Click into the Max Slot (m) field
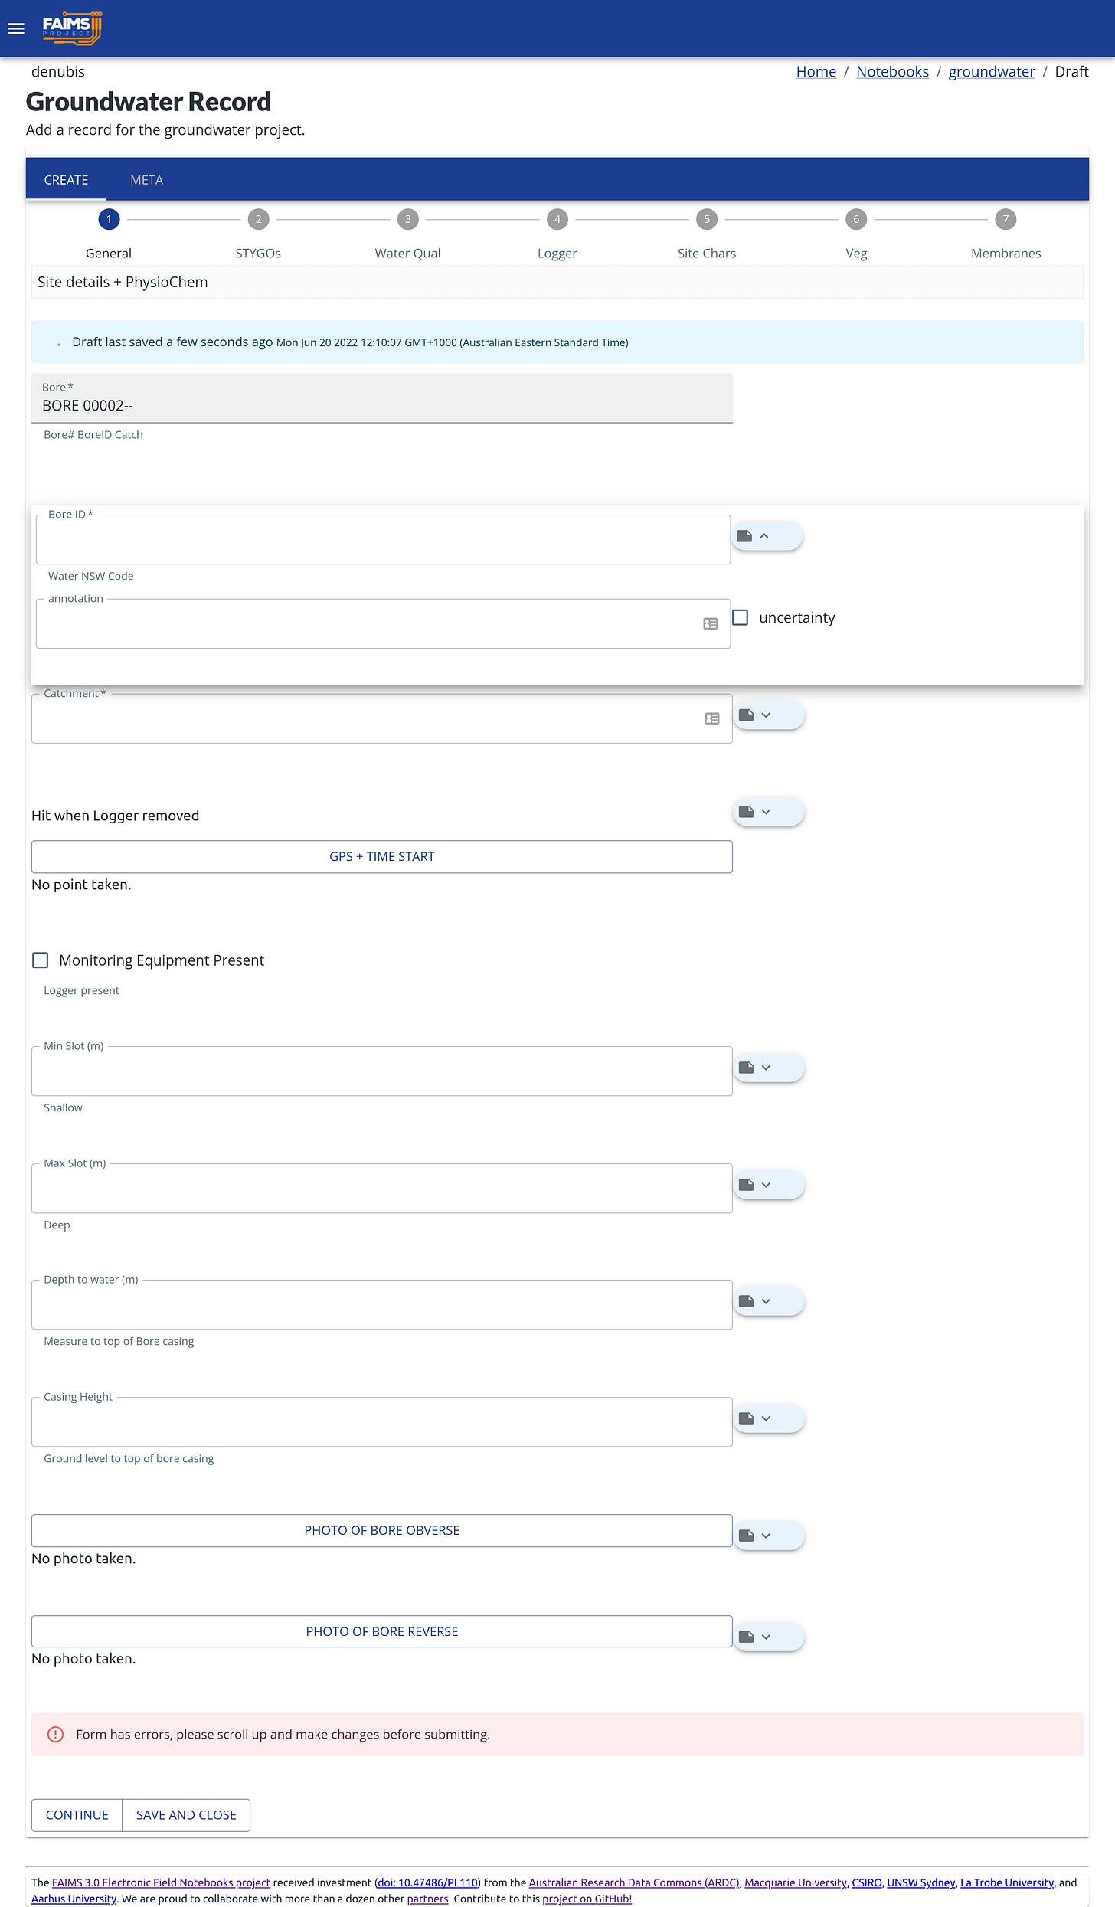Viewport: 1115px width, 1907px height. point(382,1188)
